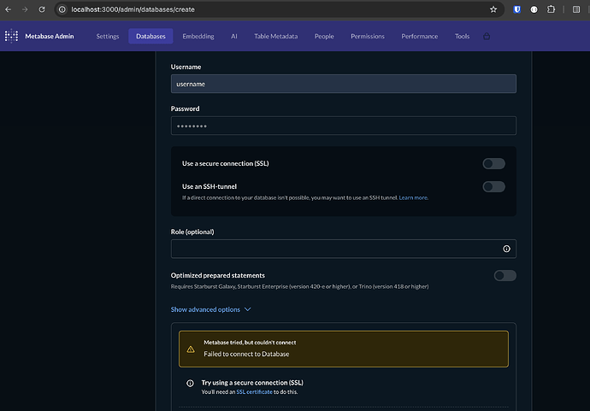Go back with browser back arrow

tap(9, 9)
